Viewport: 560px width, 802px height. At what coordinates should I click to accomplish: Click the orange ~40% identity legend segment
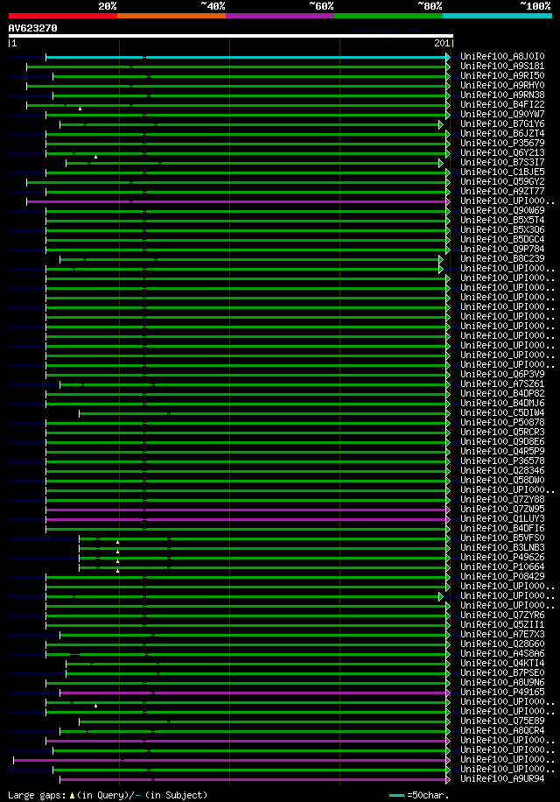[x=171, y=16]
